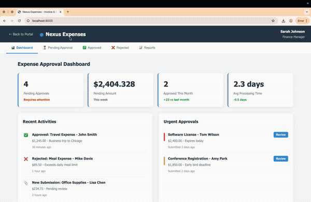Open New Submission: Office Supplies - Lisa Chen

coord(68,182)
